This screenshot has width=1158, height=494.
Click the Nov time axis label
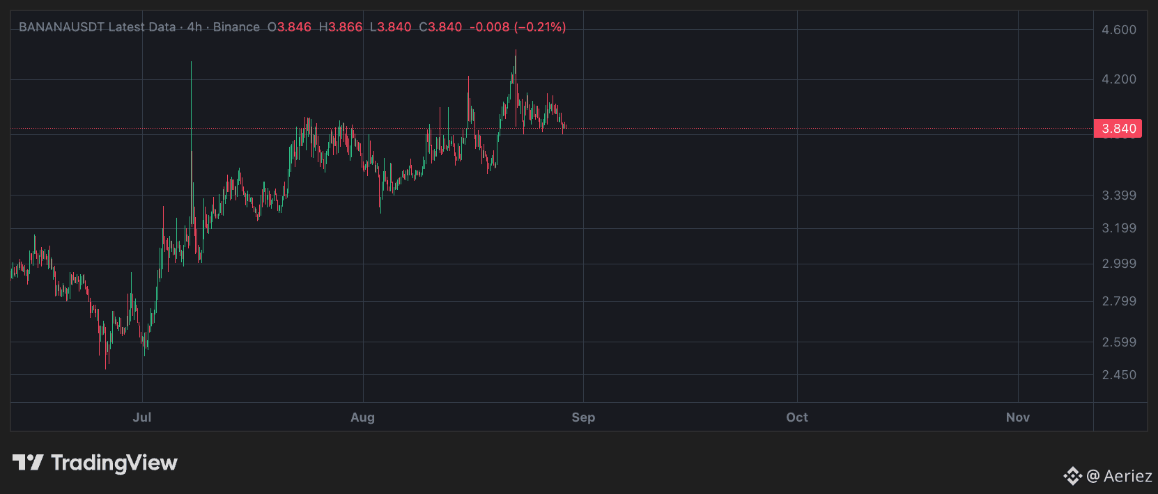[x=1018, y=417]
